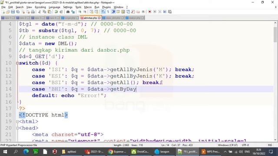Show hidden system tray icons chevron

[x=225, y=152]
